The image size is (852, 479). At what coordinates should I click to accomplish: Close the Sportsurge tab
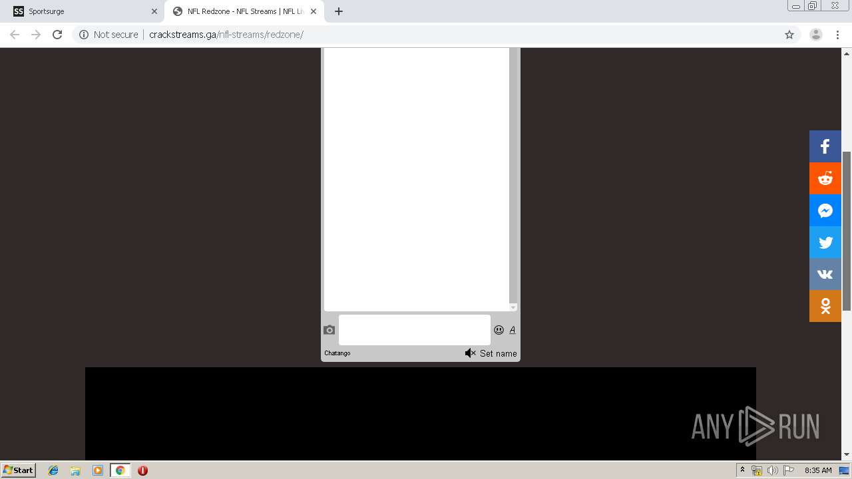(154, 11)
